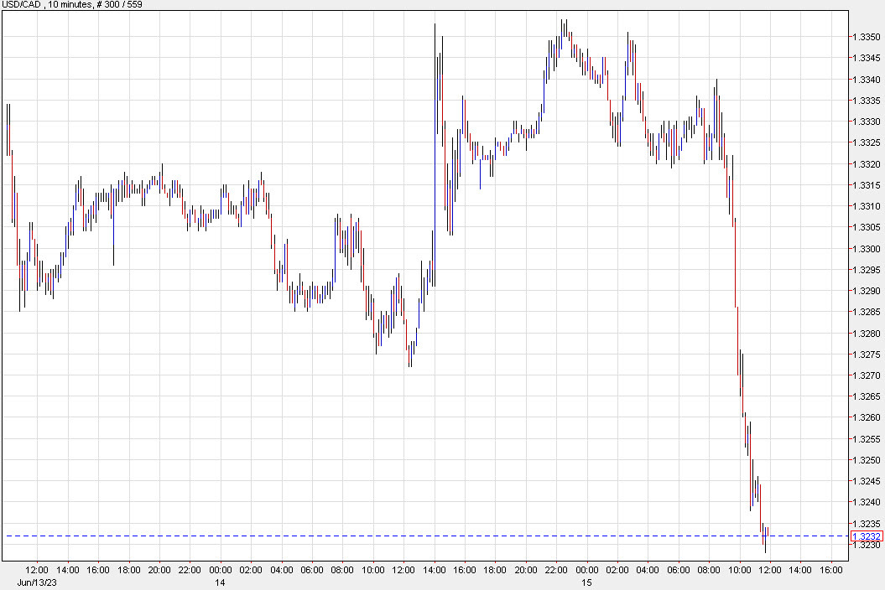Click the 1.3330 price axis label
Viewport: 885px width, 590px height.
point(867,122)
